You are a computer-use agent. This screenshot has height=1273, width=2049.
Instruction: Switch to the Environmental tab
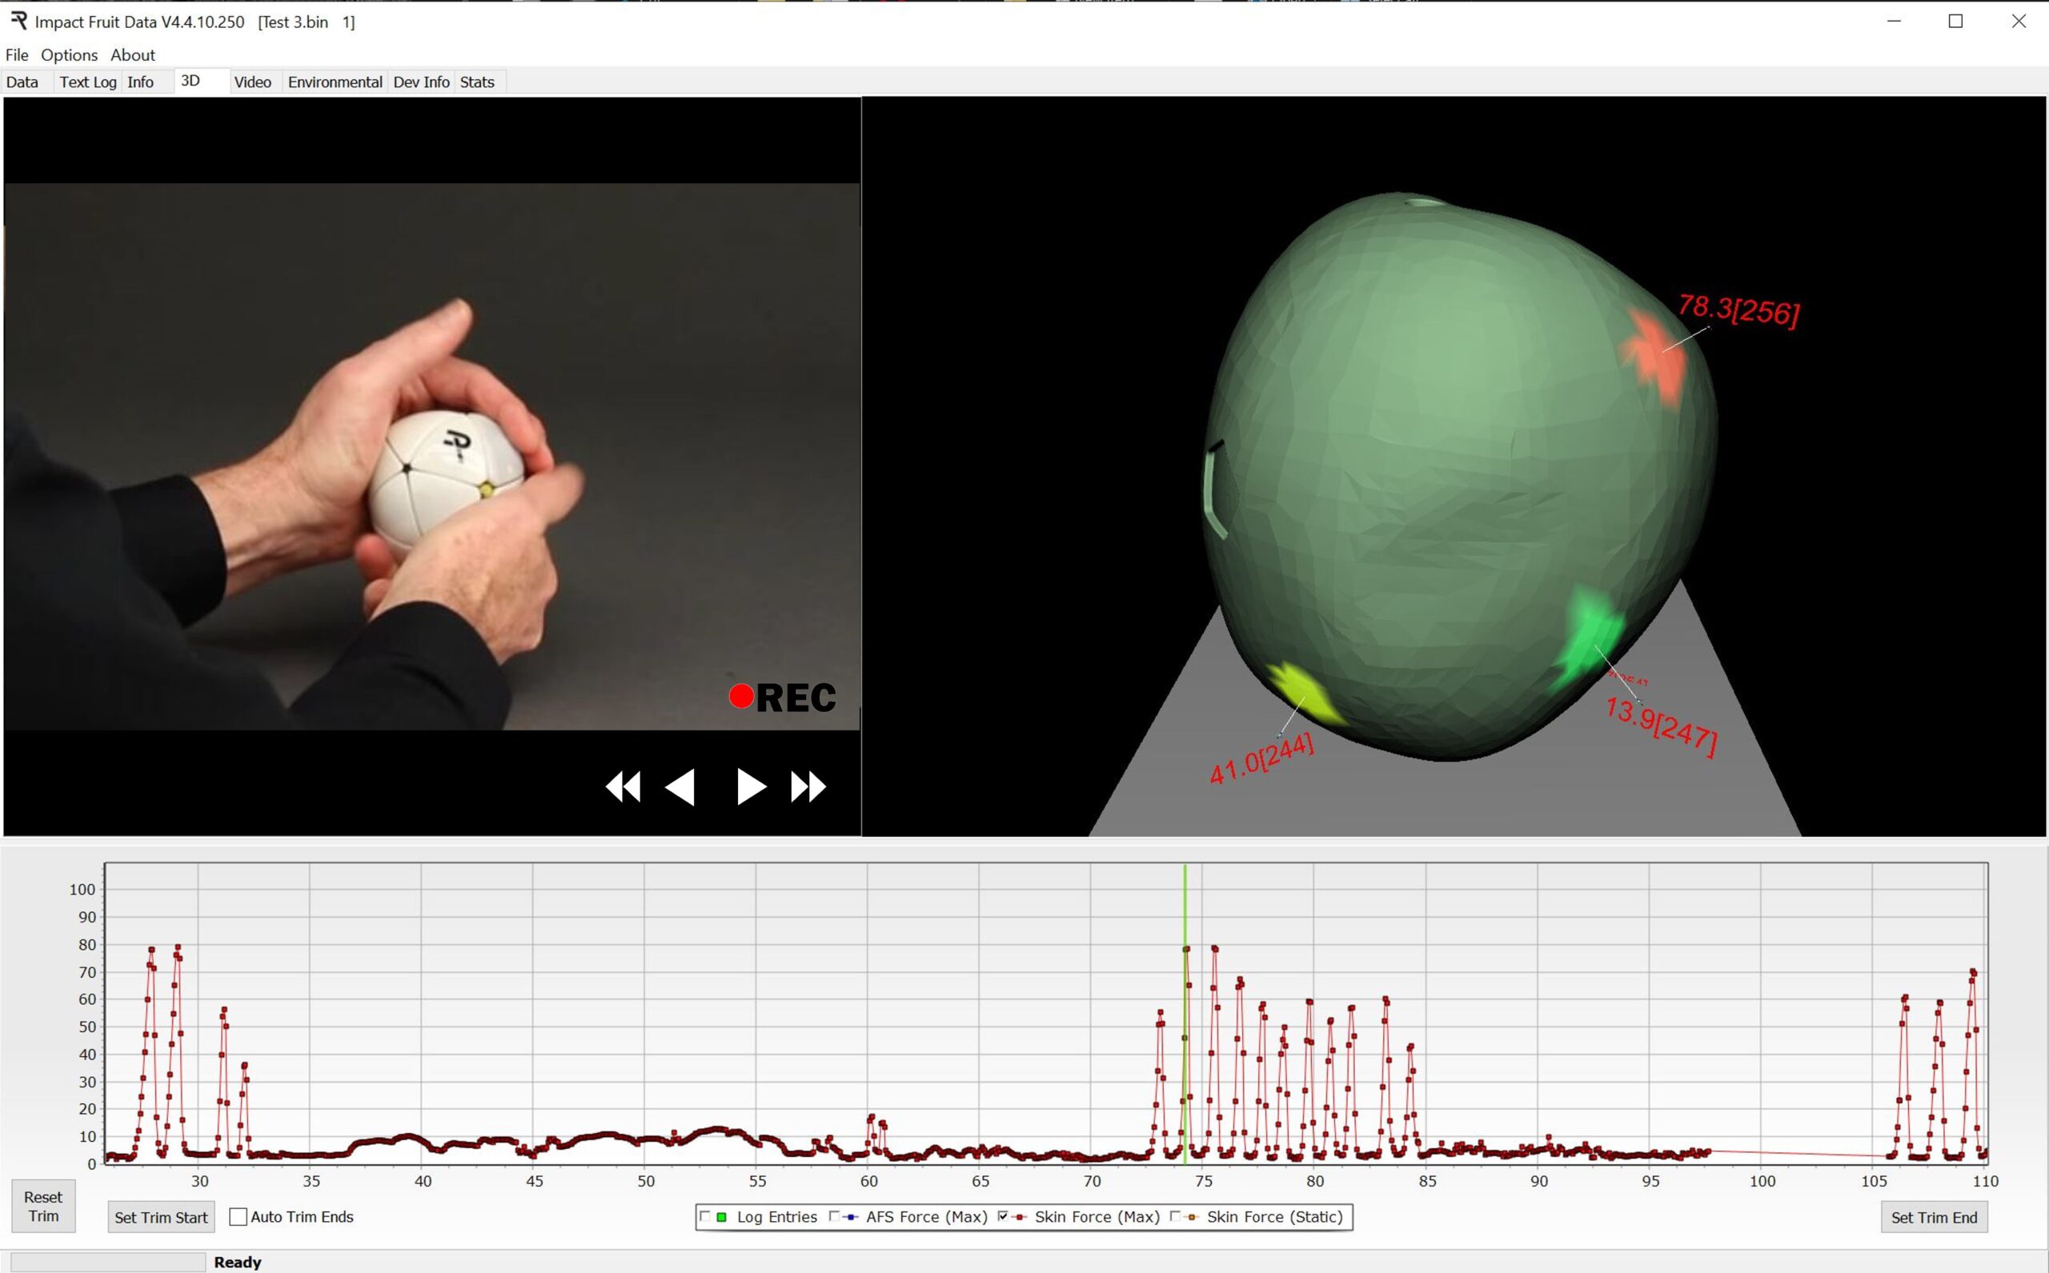pos(335,82)
